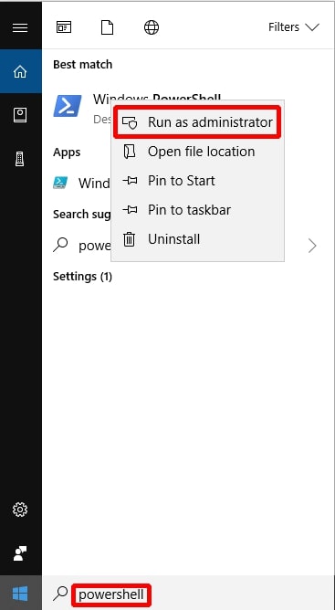Open the hamburger menu in the sidebar
The image size is (335, 610).
20,27
